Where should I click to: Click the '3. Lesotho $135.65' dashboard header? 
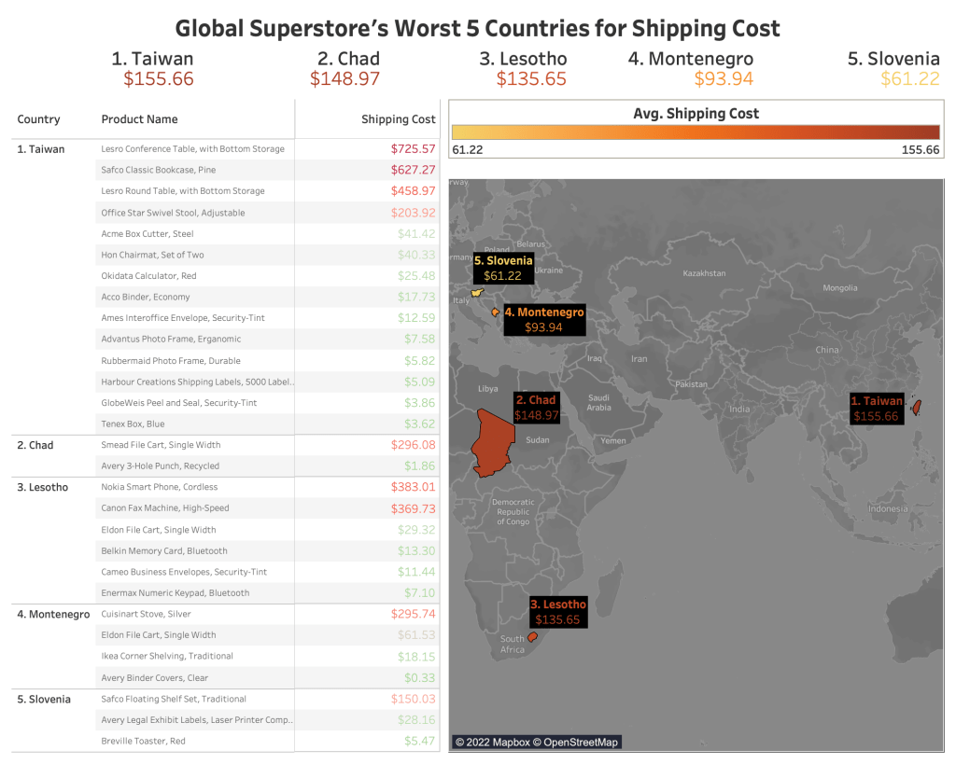coord(524,68)
